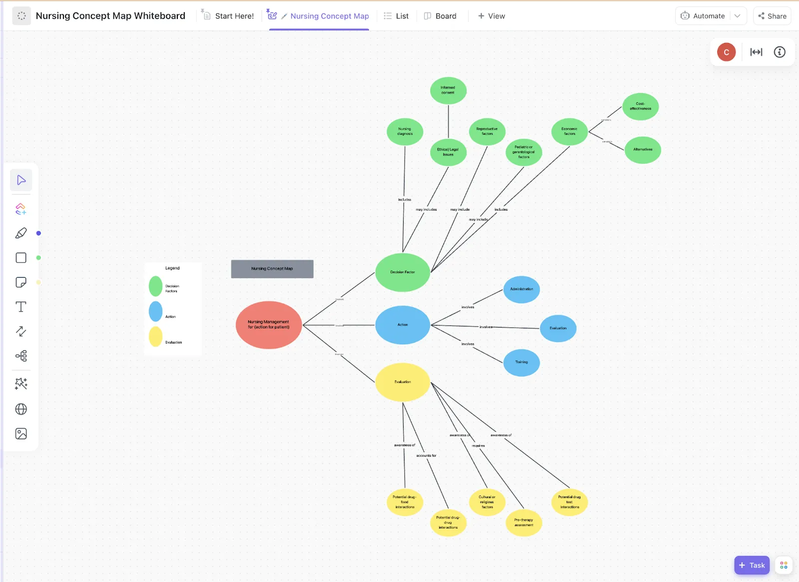Select the Cost-effectiveness node
The width and height of the screenshot is (799, 582).
tap(641, 106)
